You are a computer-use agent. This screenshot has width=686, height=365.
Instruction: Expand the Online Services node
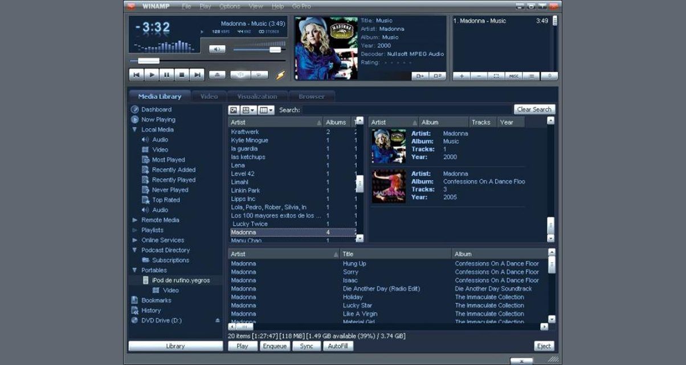(135, 240)
